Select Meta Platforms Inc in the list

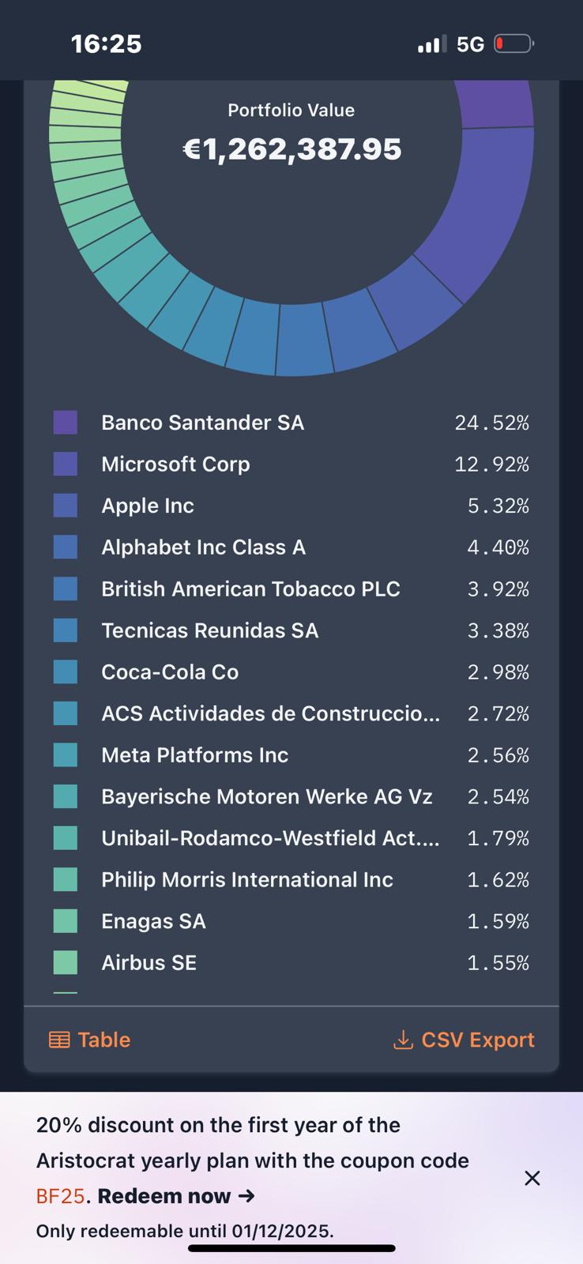tap(194, 755)
